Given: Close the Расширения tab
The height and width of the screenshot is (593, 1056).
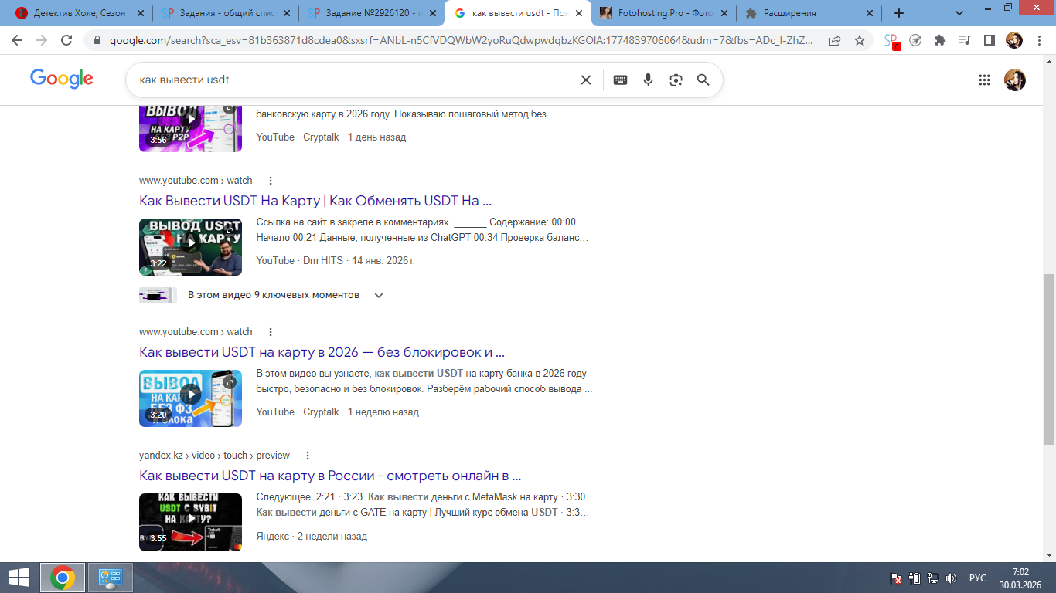Looking at the screenshot, I should [x=870, y=13].
